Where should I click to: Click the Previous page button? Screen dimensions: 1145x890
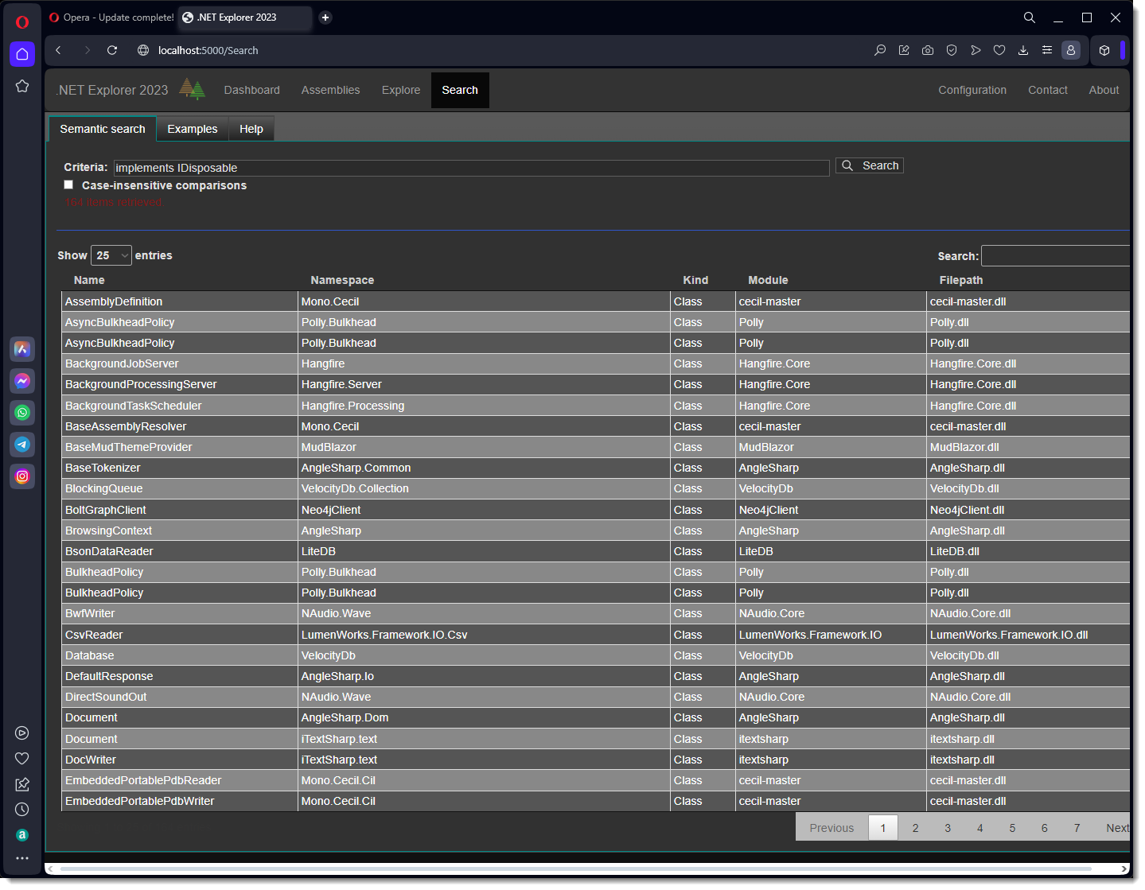coord(831,828)
